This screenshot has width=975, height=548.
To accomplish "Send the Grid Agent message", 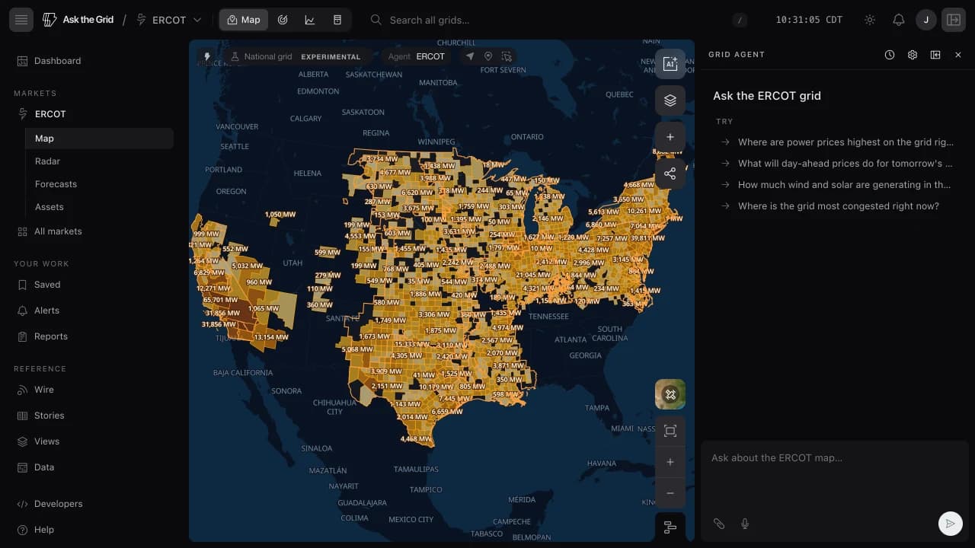I will click(x=950, y=524).
